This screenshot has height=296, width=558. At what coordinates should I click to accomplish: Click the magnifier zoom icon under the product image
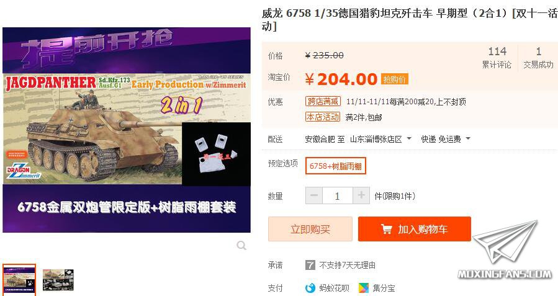[241, 245]
